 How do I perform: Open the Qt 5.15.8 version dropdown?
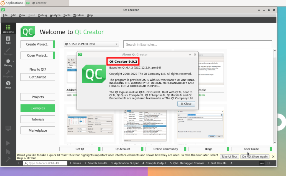[x=91, y=44]
